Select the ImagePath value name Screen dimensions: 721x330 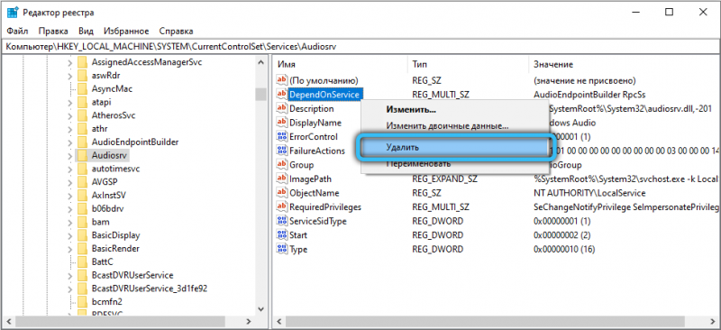point(310,179)
